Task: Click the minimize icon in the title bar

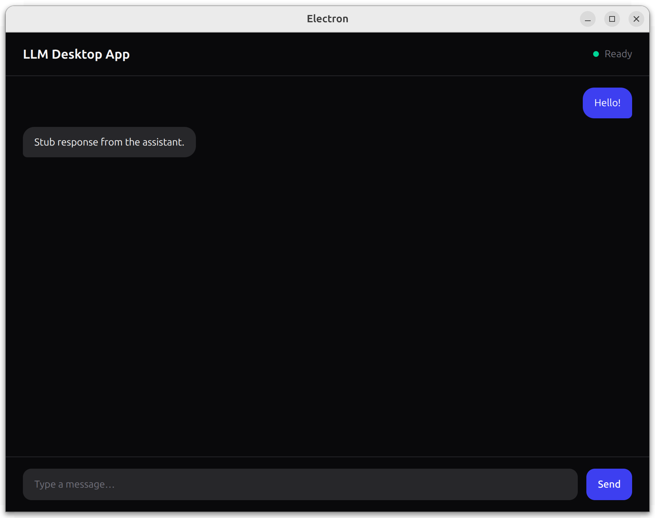Action: pos(588,19)
